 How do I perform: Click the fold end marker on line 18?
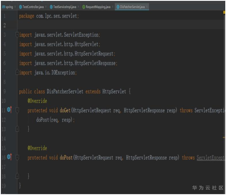pos(17,176)
